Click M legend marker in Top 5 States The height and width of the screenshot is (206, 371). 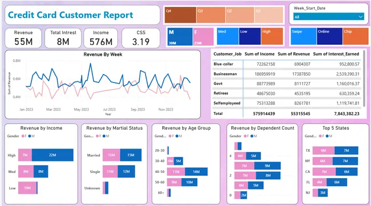pos(327,136)
